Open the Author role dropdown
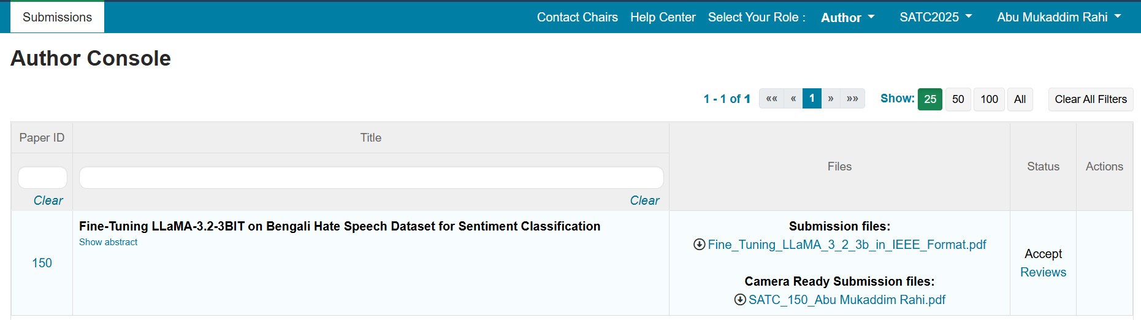 [848, 18]
